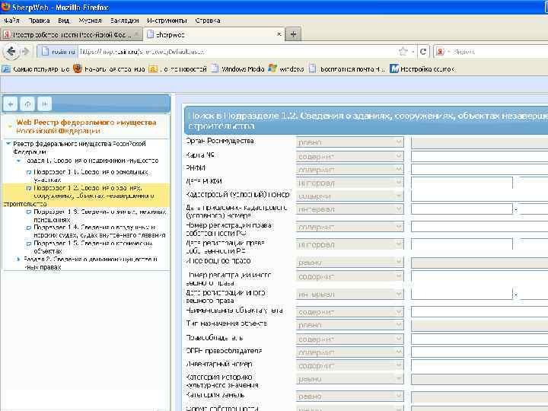
Task: Click the ОГРН правообладателя value field
Action: [x=479, y=352]
